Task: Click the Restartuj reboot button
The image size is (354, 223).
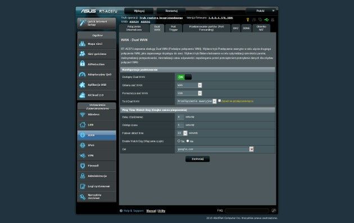Action: coord(171,11)
